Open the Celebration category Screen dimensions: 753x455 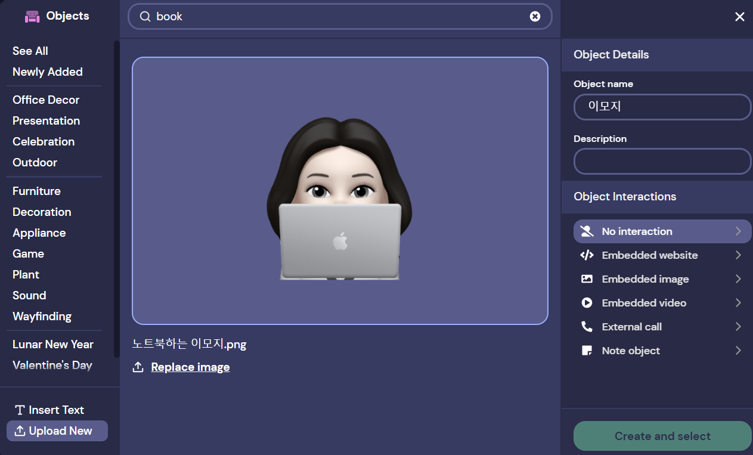pos(44,141)
